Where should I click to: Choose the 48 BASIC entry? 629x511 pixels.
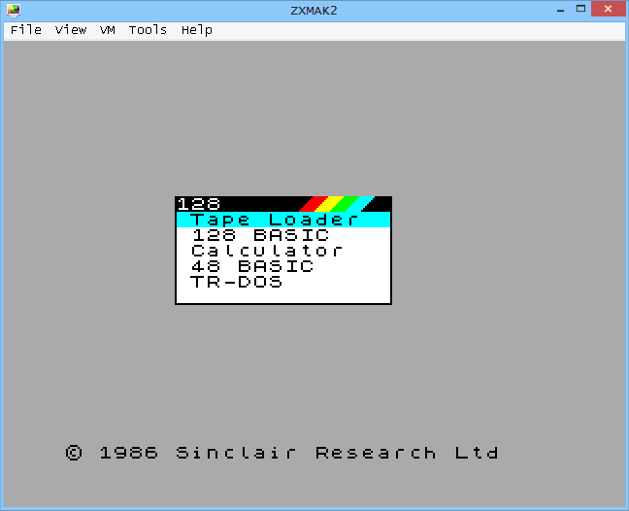pyautogui.click(x=252, y=266)
